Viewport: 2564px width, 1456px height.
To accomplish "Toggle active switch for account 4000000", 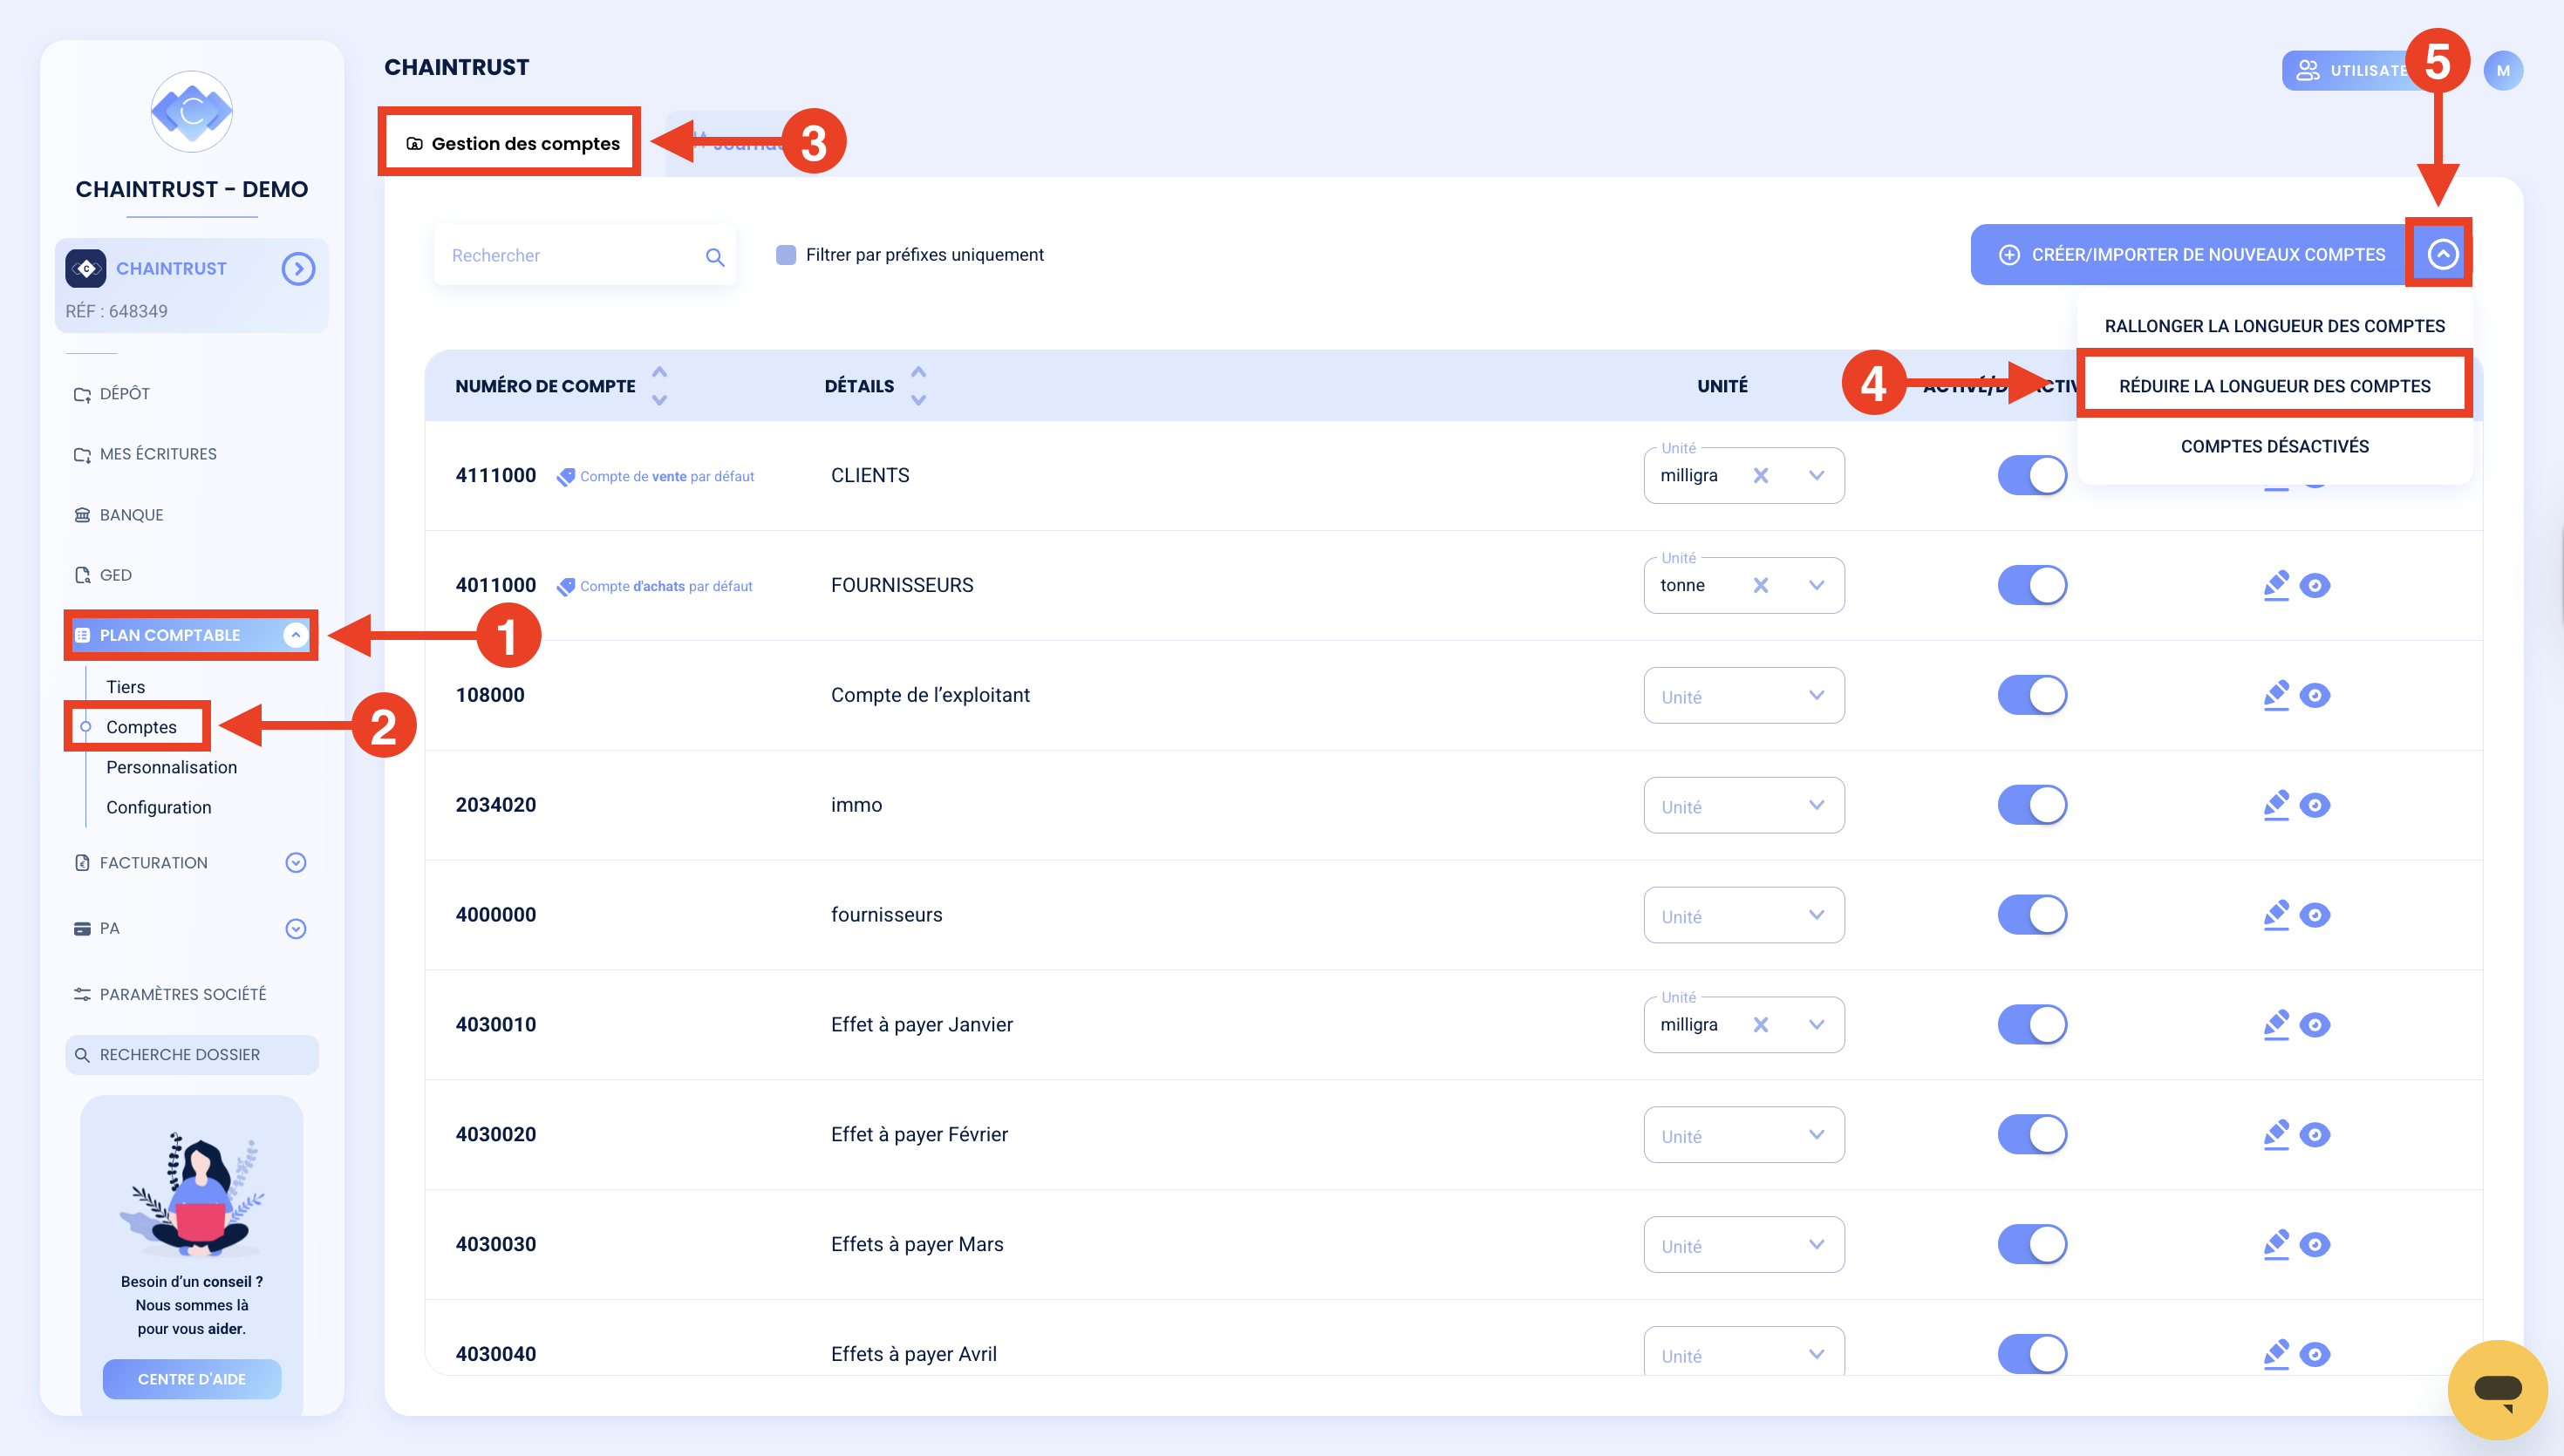I will point(2032,915).
